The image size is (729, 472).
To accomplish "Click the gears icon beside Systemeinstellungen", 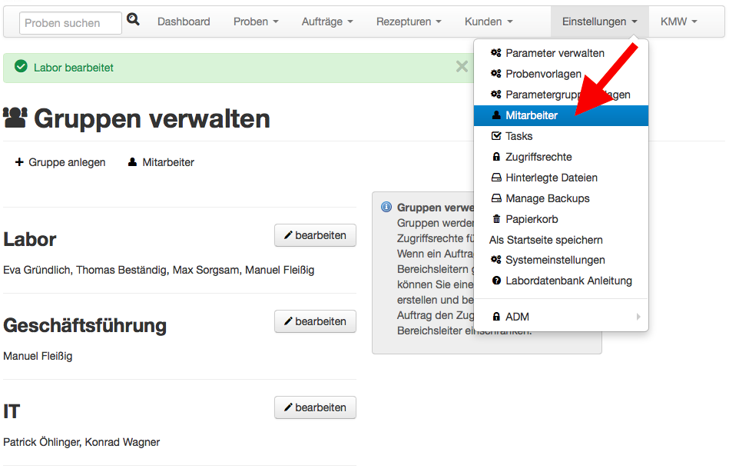I will 496,261.
